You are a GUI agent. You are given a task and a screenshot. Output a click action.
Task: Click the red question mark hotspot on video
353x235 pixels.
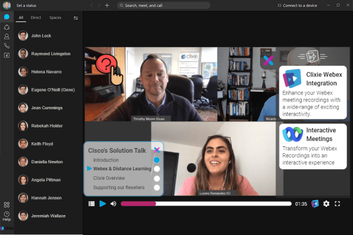point(107,64)
